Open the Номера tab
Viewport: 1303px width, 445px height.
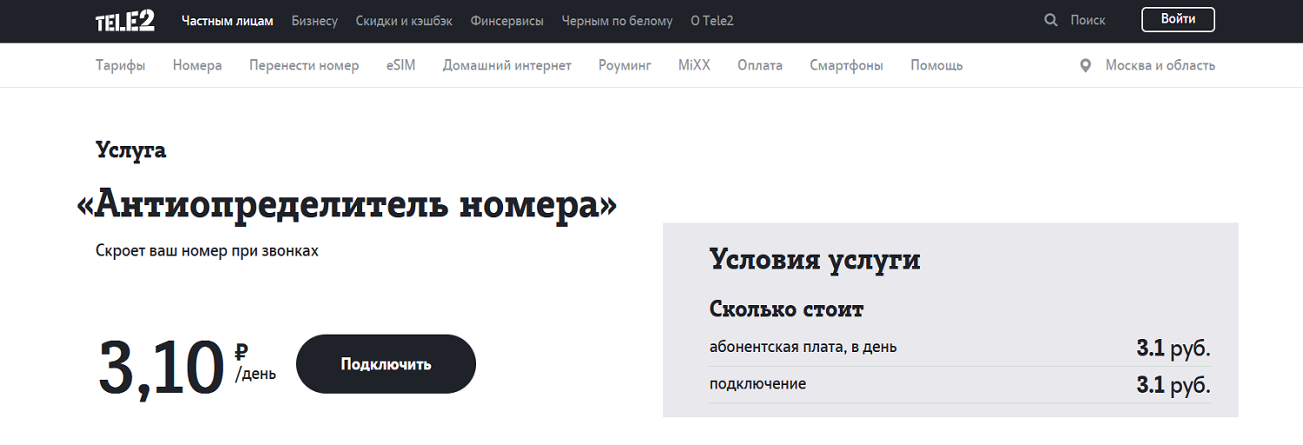coord(197,65)
